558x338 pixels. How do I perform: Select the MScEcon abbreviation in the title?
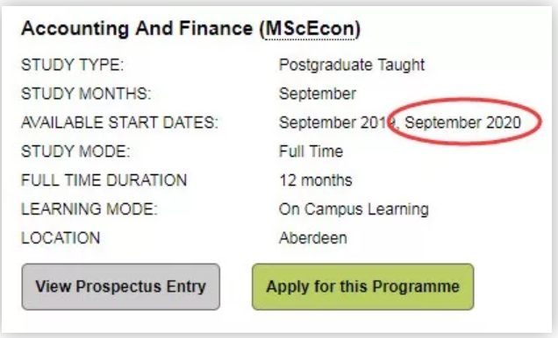(310, 28)
